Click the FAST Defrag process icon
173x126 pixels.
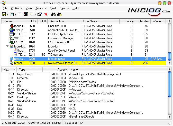12,42
